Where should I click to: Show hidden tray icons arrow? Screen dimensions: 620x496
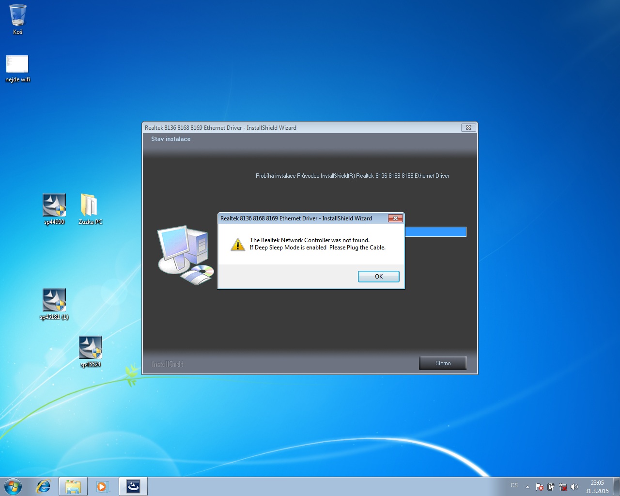[x=527, y=487]
